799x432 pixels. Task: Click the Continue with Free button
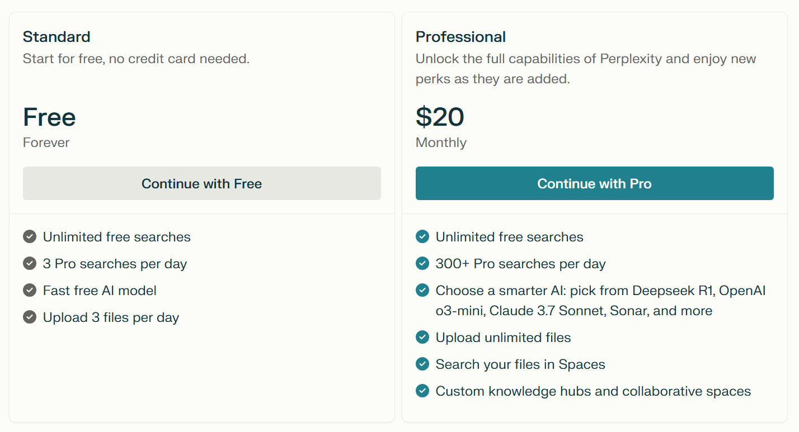(201, 183)
